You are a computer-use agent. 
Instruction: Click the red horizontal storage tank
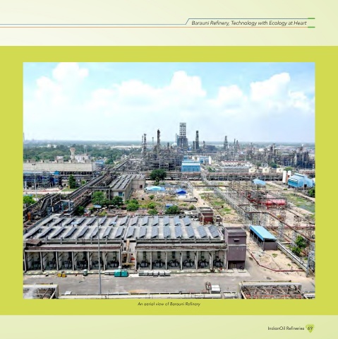(274, 202)
